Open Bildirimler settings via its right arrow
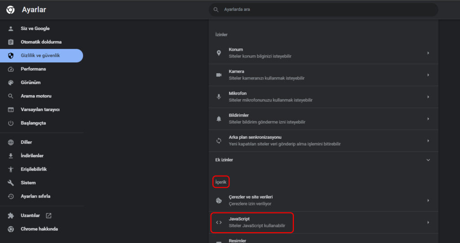460x243 pixels. pyautogui.click(x=428, y=119)
